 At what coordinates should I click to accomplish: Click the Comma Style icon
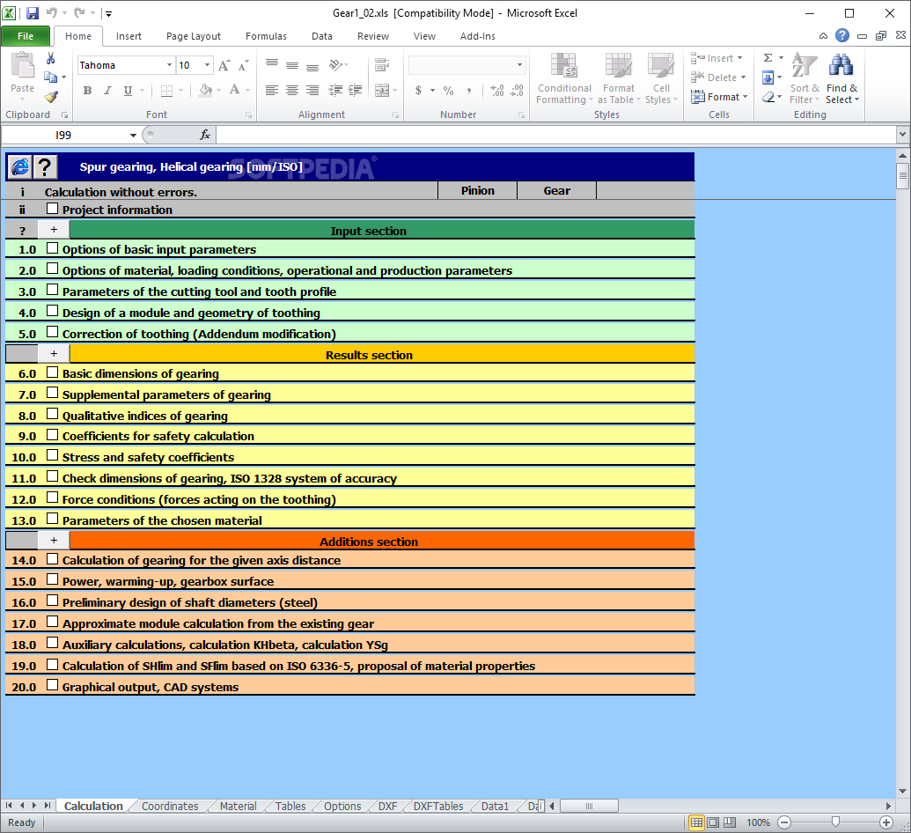468,90
